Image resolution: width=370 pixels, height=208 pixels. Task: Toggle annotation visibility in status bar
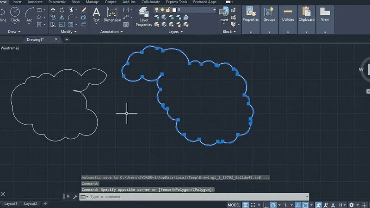click(318, 205)
